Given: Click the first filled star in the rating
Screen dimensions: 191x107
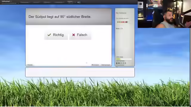Looking at the screenshot, I should (x=117, y=63).
